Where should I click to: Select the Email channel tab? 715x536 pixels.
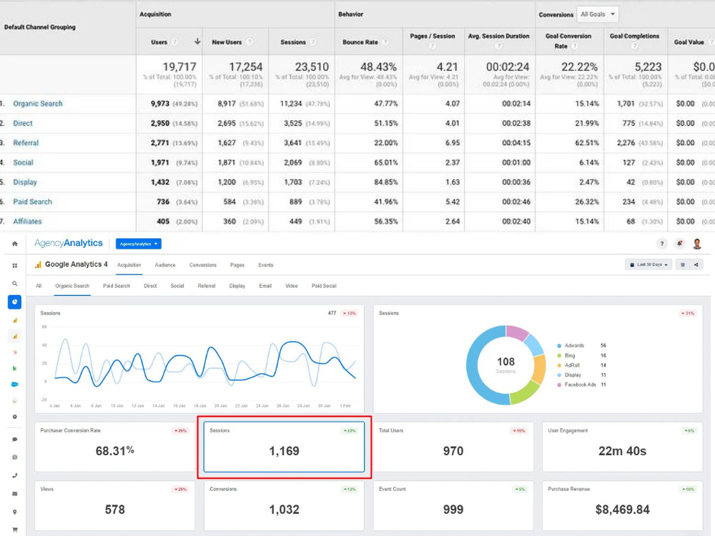click(265, 286)
